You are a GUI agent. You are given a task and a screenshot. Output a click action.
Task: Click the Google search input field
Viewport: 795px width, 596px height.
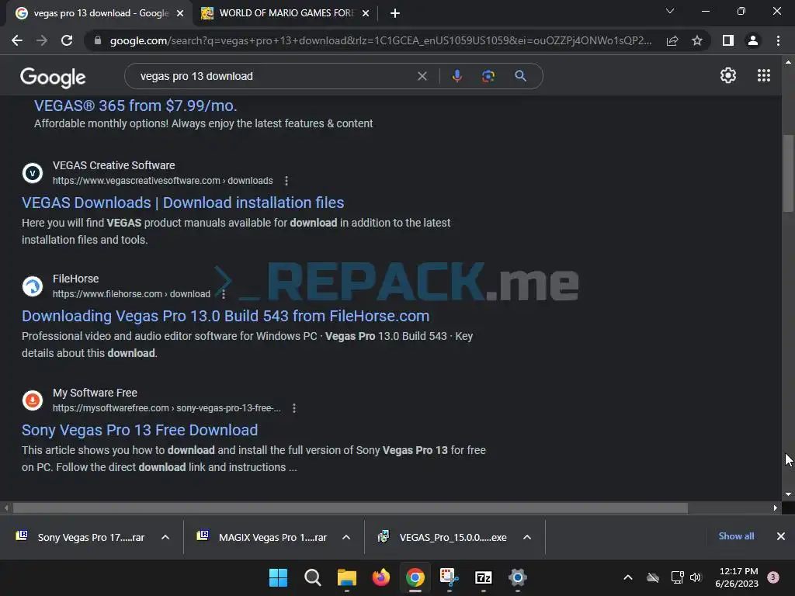[x=274, y=76]
